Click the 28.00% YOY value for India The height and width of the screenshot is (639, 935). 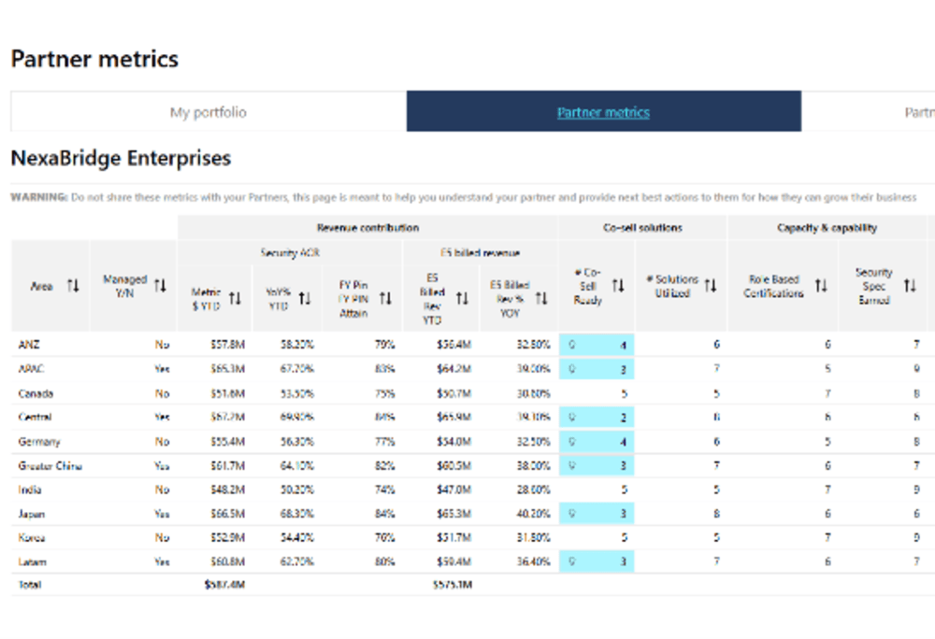[x=533, y=490]
